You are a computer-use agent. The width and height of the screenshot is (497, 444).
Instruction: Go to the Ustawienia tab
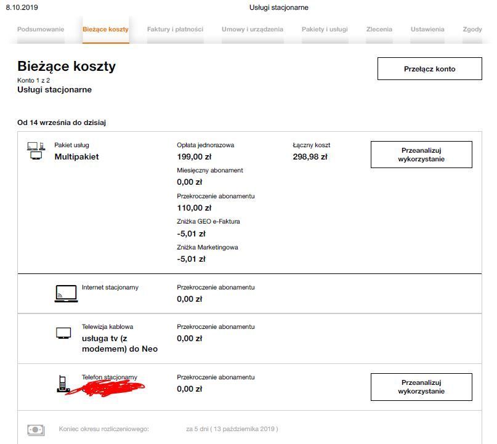tap(428, 29)
